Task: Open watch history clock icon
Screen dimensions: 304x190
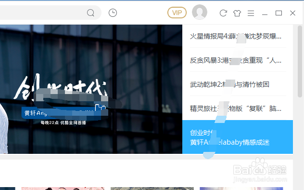Action: point(113,13)
